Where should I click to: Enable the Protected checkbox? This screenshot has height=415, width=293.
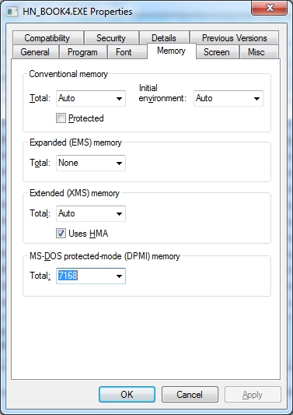tap(61, 118)
